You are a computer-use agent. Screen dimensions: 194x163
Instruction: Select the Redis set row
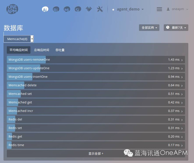click(96, 128)
